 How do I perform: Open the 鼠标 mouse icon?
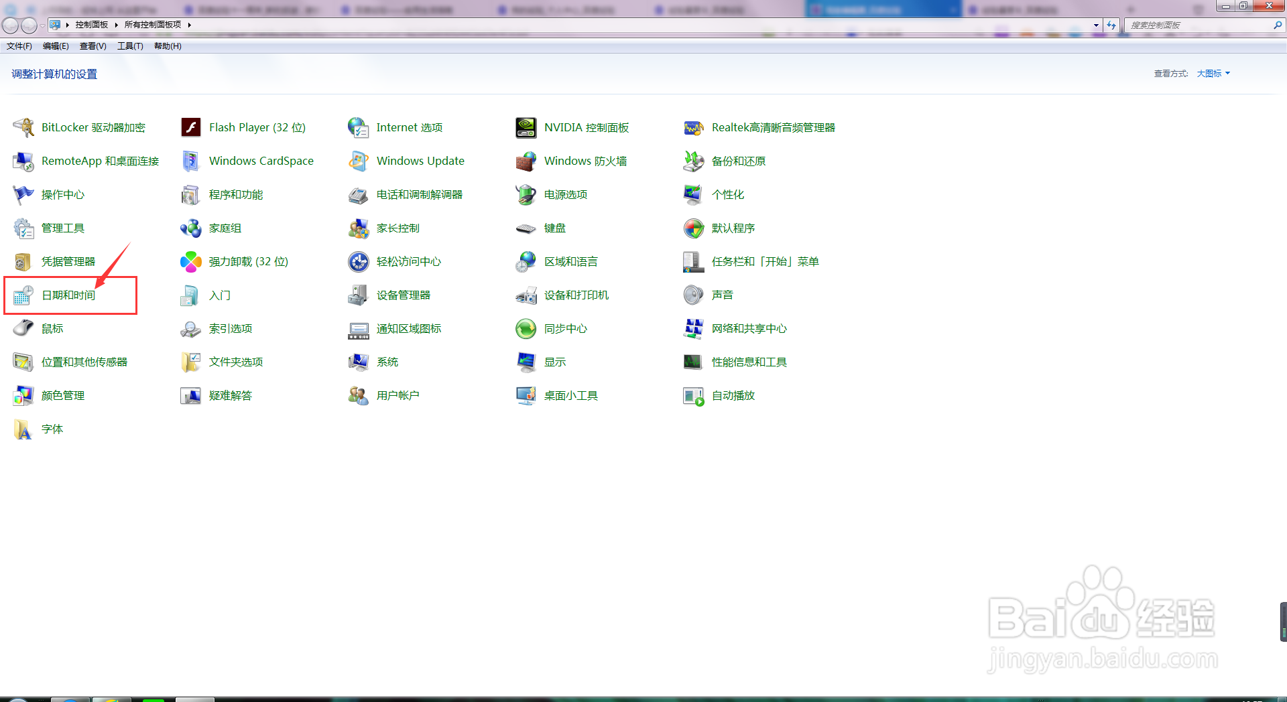point(23,328)
